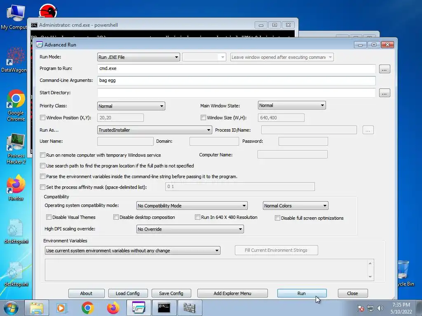The height and width of the screenshot is (316, 422).
Task: Open the firewall brick-wall taskbar icon
Action: (190, 308)
